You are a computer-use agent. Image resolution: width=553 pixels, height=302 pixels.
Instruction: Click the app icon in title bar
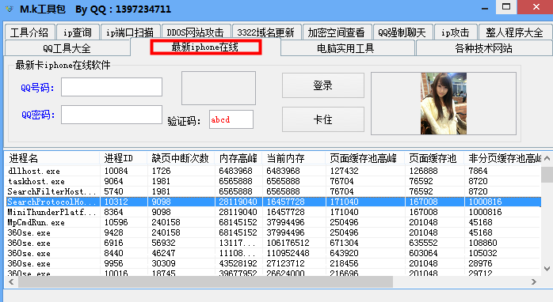pyautogui.click(x=10, y=9)
